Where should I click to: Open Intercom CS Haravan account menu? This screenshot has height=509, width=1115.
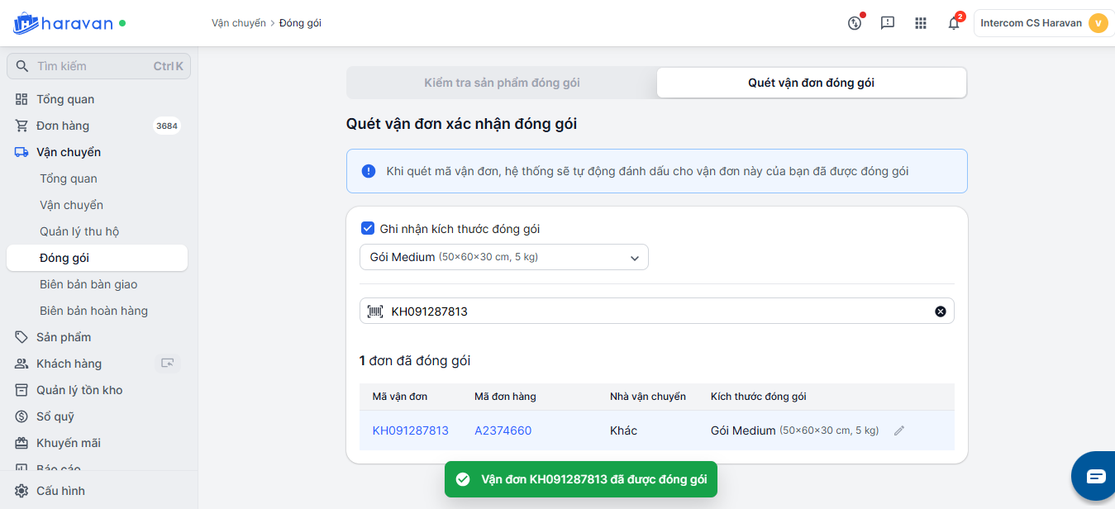1043,23
